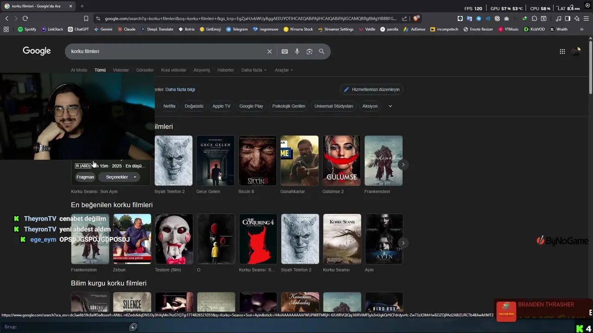Start voice search with the microphone icon
Viewport: 593px width, 333px height.
click(297, 51)
